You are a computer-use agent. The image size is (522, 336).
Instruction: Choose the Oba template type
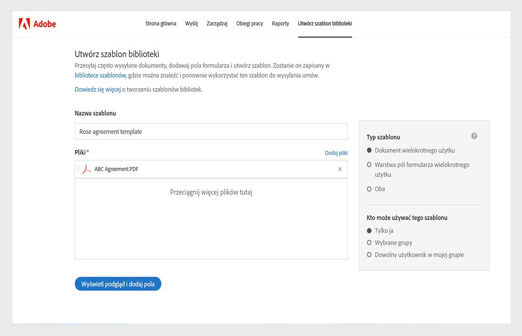pos(369,189)
